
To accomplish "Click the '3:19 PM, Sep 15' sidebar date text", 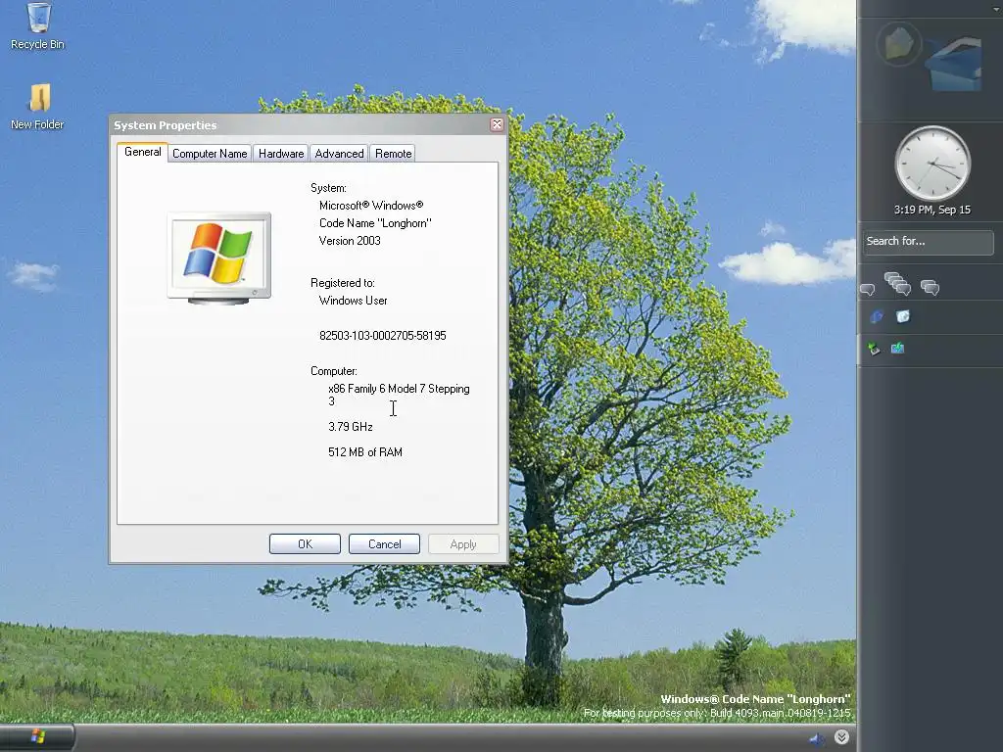I will click(x=932, y=210).
